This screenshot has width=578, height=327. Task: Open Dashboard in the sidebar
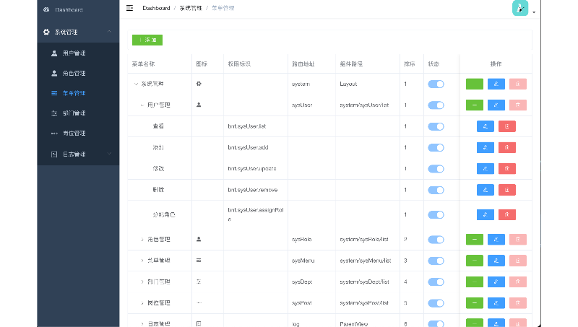(x=78, y=9)
